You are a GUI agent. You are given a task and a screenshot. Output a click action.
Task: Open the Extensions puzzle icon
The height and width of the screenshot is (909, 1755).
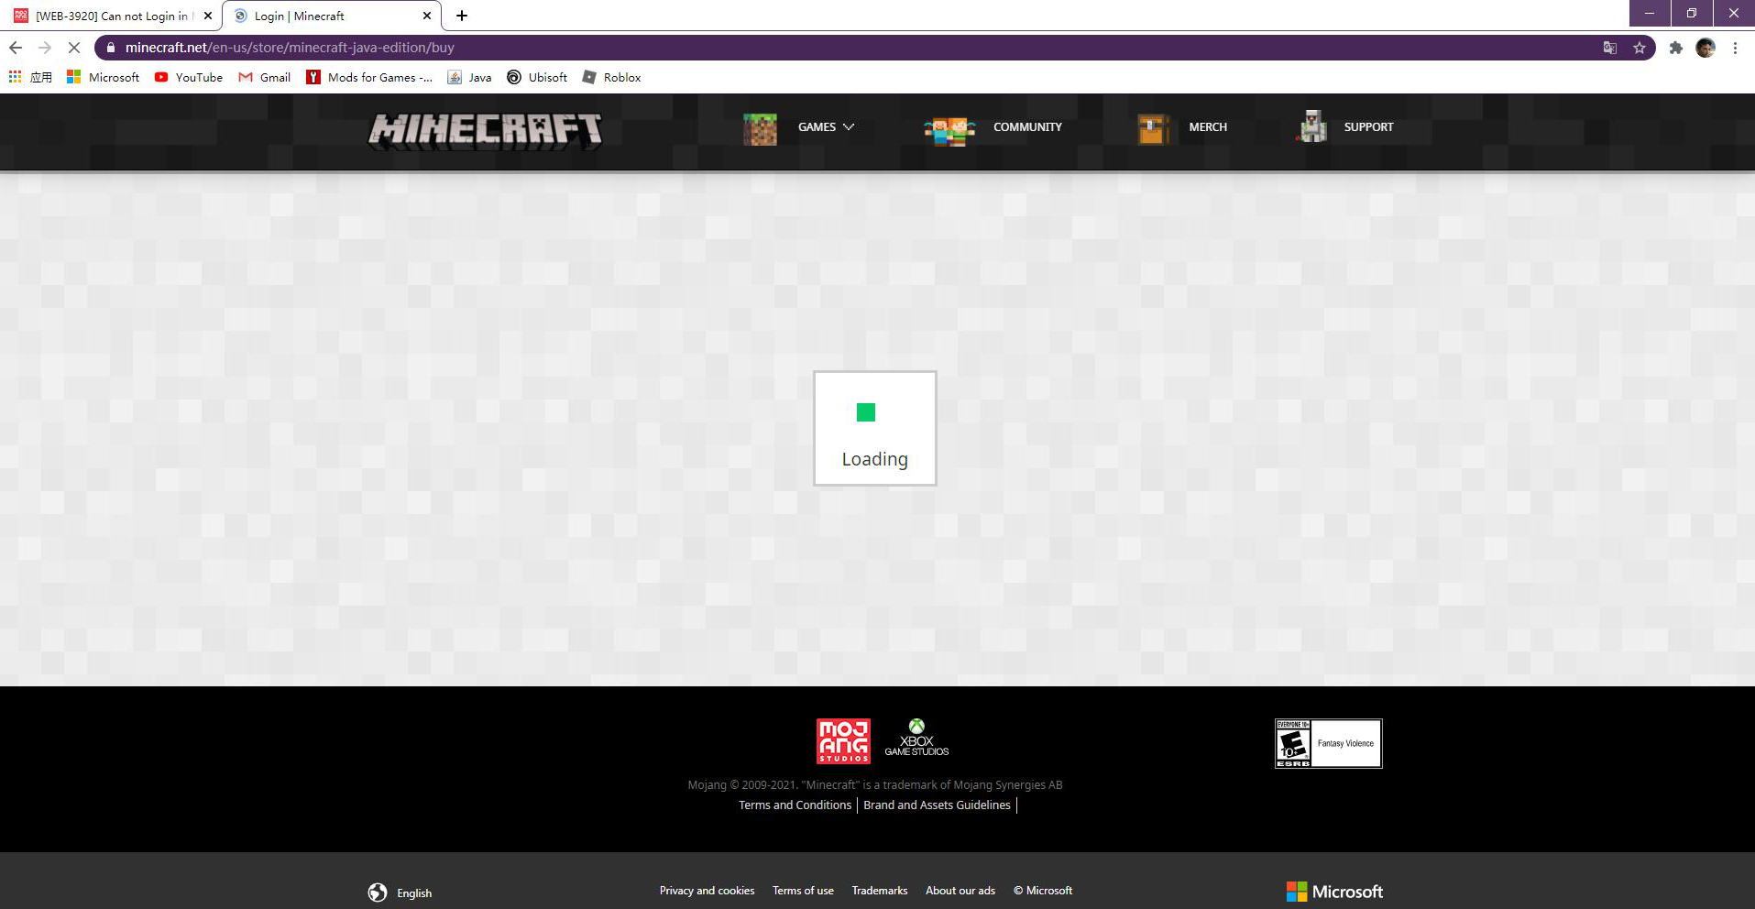tap(1676, 48)
